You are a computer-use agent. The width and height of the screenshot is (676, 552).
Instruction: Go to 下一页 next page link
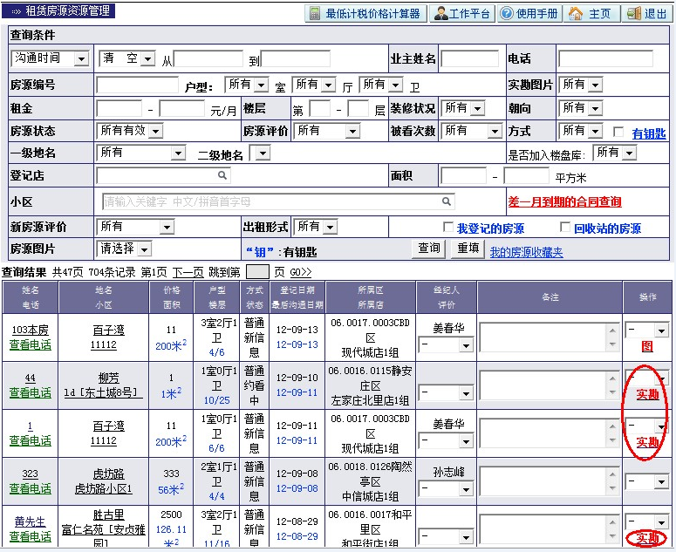pyautogui.click(x=188, y=272)
